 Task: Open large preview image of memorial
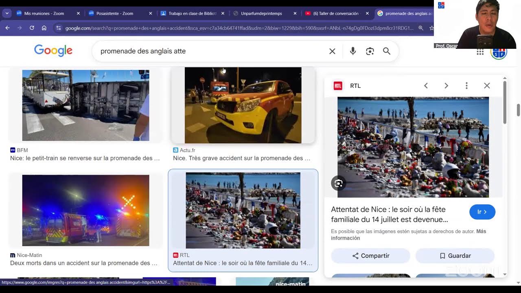point(413,147)
